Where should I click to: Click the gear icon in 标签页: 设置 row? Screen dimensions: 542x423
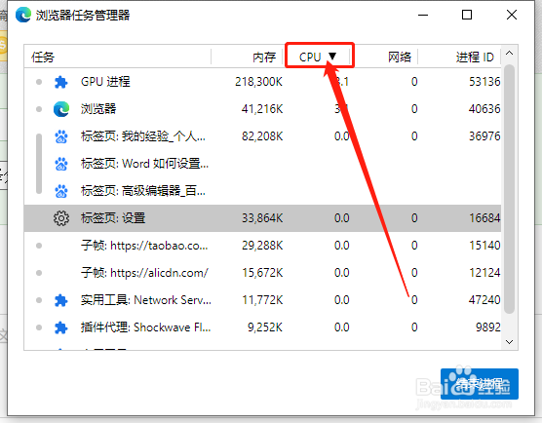[61, 218]
